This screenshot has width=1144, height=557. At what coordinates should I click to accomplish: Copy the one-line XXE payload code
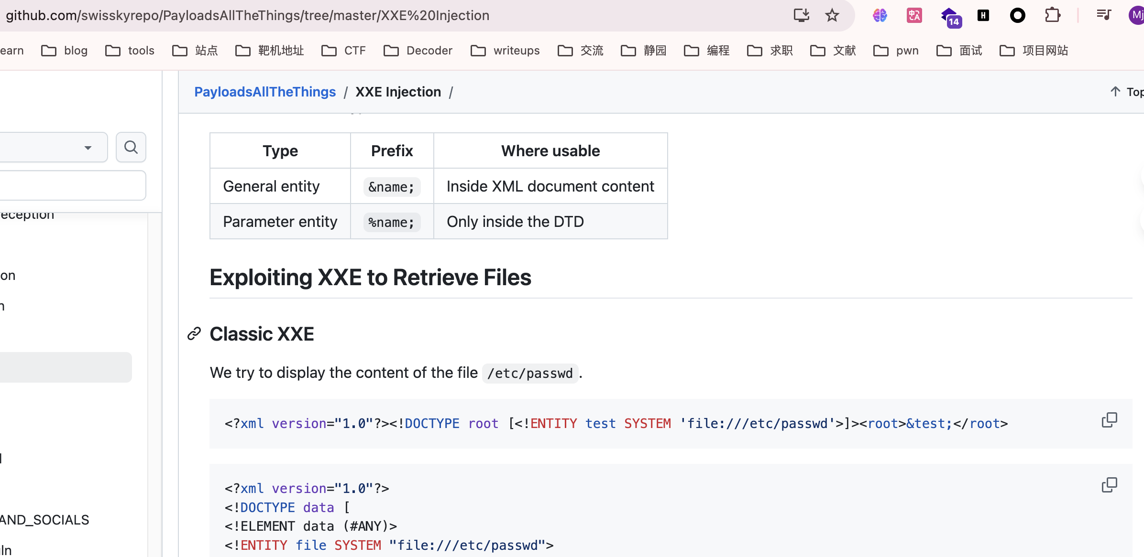[x=1109, y=420]
